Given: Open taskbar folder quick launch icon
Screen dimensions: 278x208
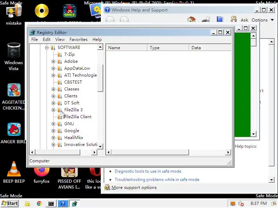Looking at the screenshot, I should tap(27, 204).
